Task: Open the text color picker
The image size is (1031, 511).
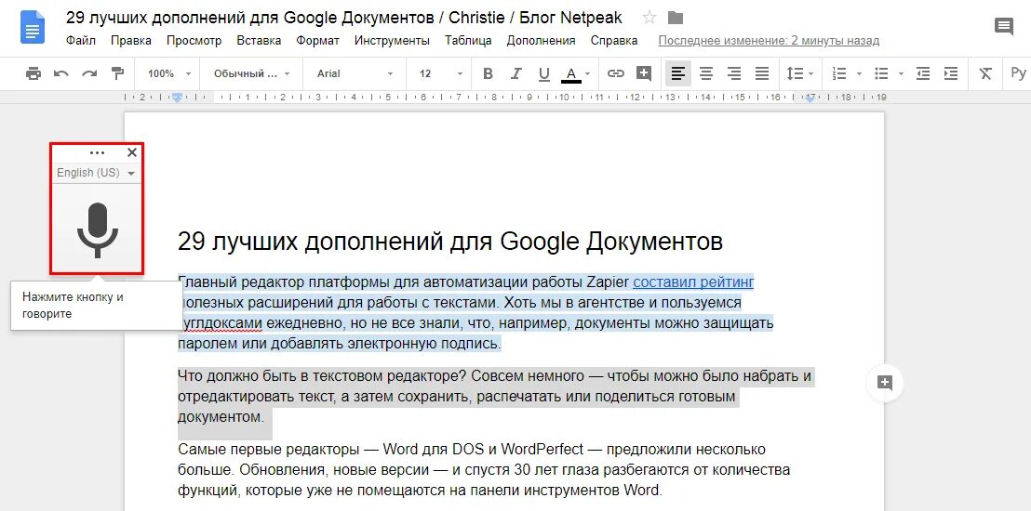Action: coord(575,74)
